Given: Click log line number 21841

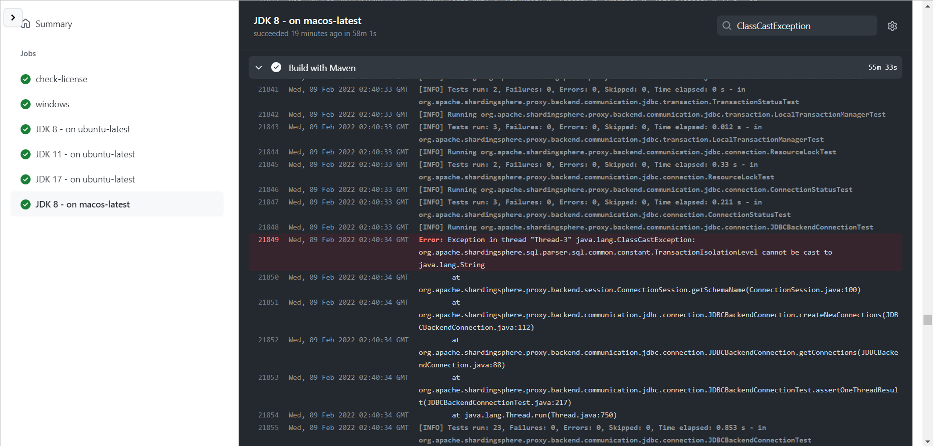Looking at the screenshot, I should [268, 89].
